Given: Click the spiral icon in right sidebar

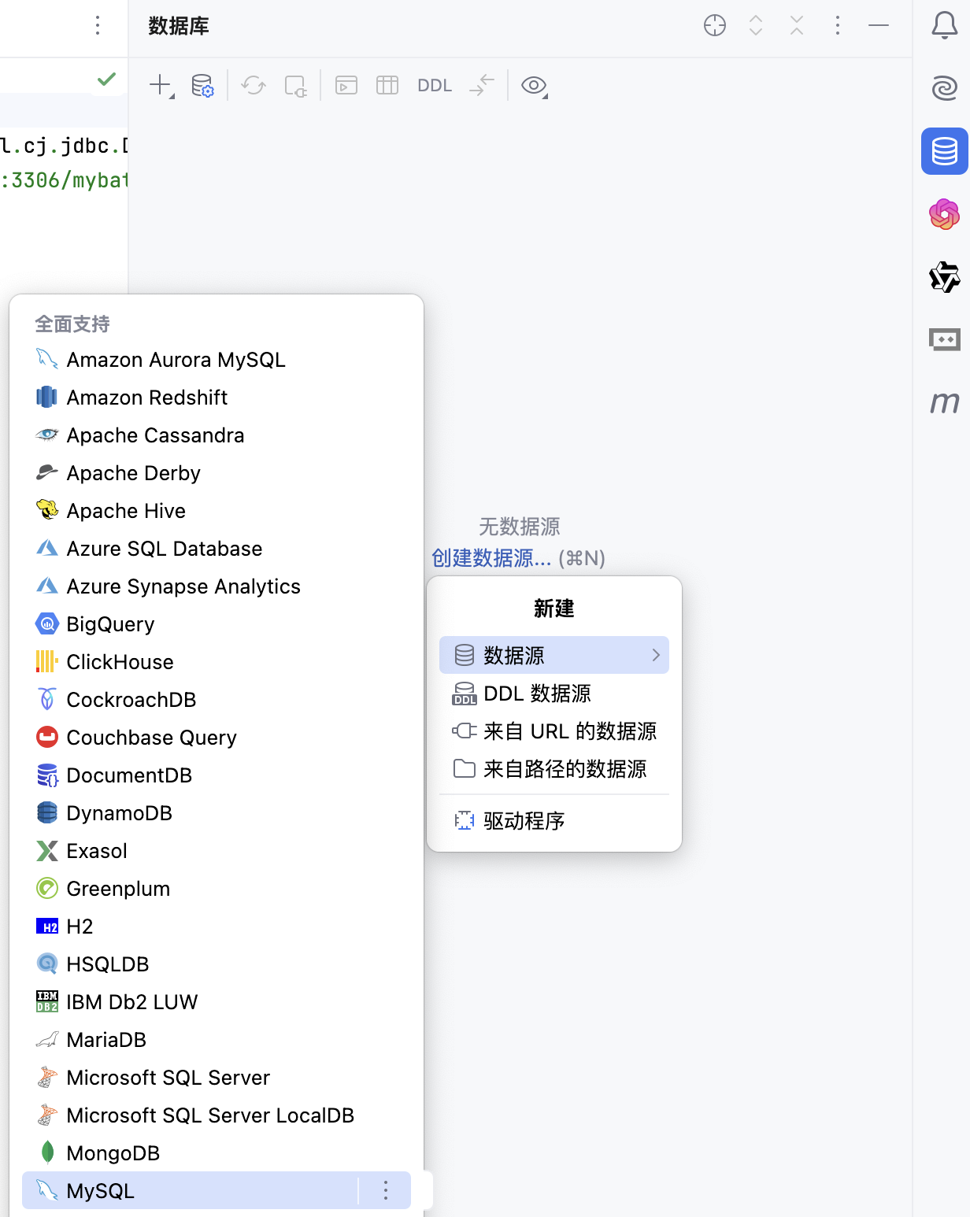Looking at the screenshot, I should click(x=945, y=87).
